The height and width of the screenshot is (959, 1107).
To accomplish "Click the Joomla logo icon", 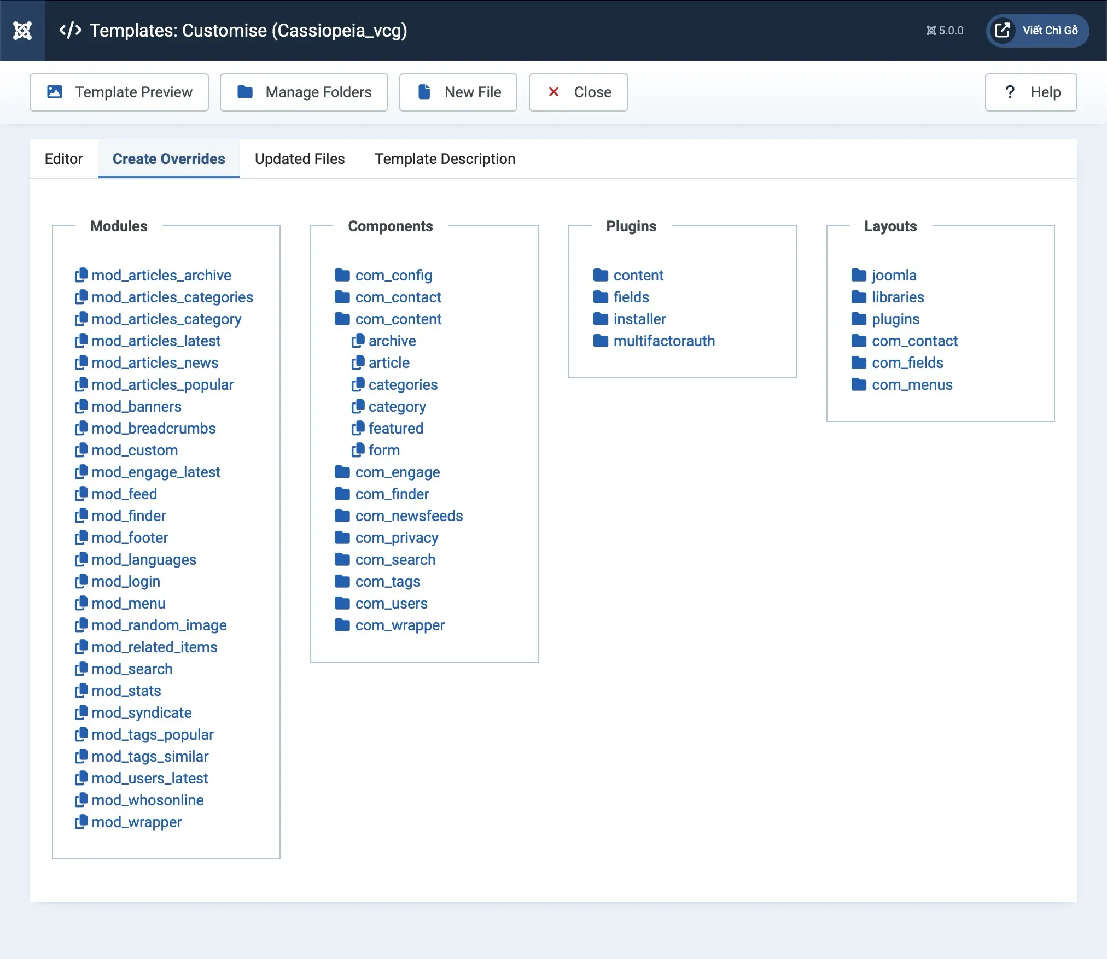I will point(22,31).
